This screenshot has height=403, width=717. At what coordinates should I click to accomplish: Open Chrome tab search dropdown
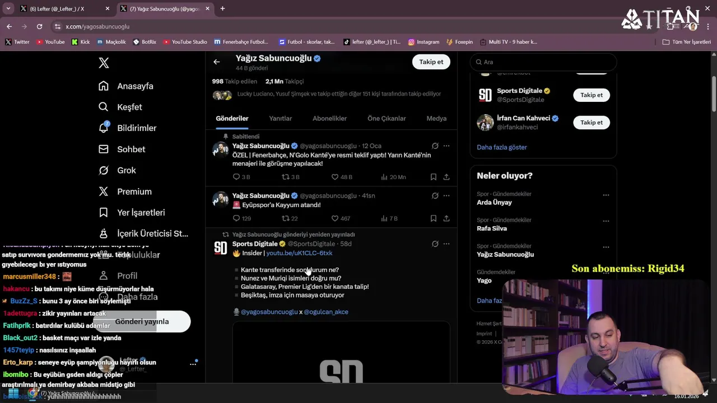[x=8, y=8]
